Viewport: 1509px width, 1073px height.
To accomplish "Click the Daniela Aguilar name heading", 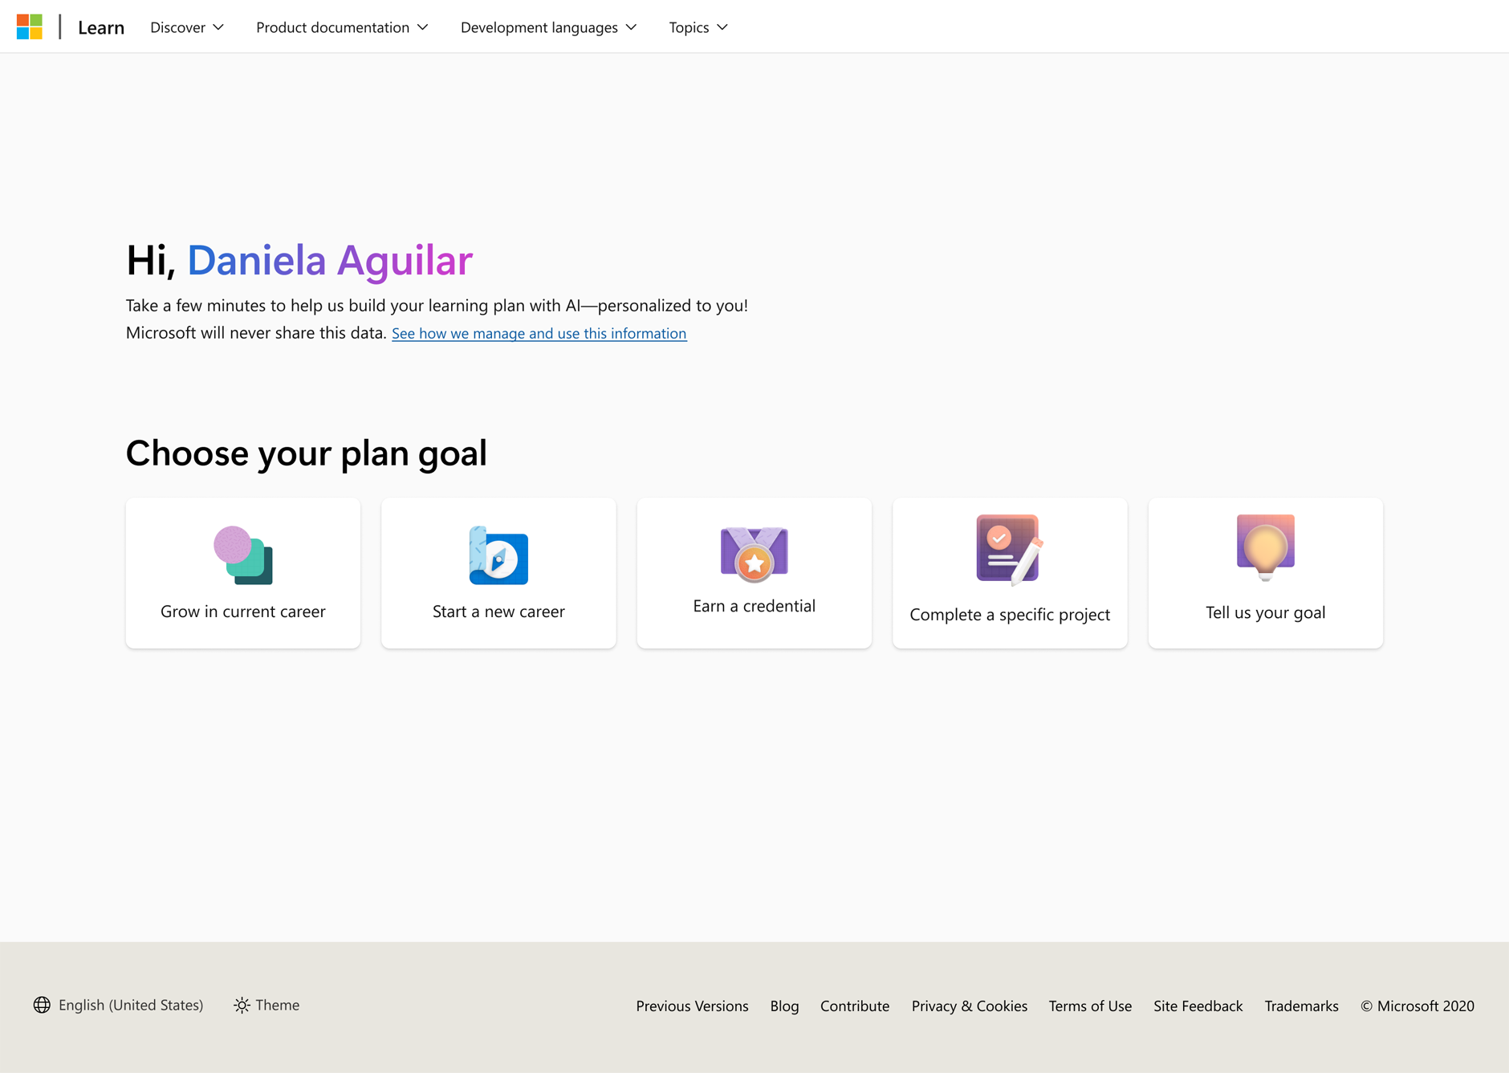I will [330, 260].
